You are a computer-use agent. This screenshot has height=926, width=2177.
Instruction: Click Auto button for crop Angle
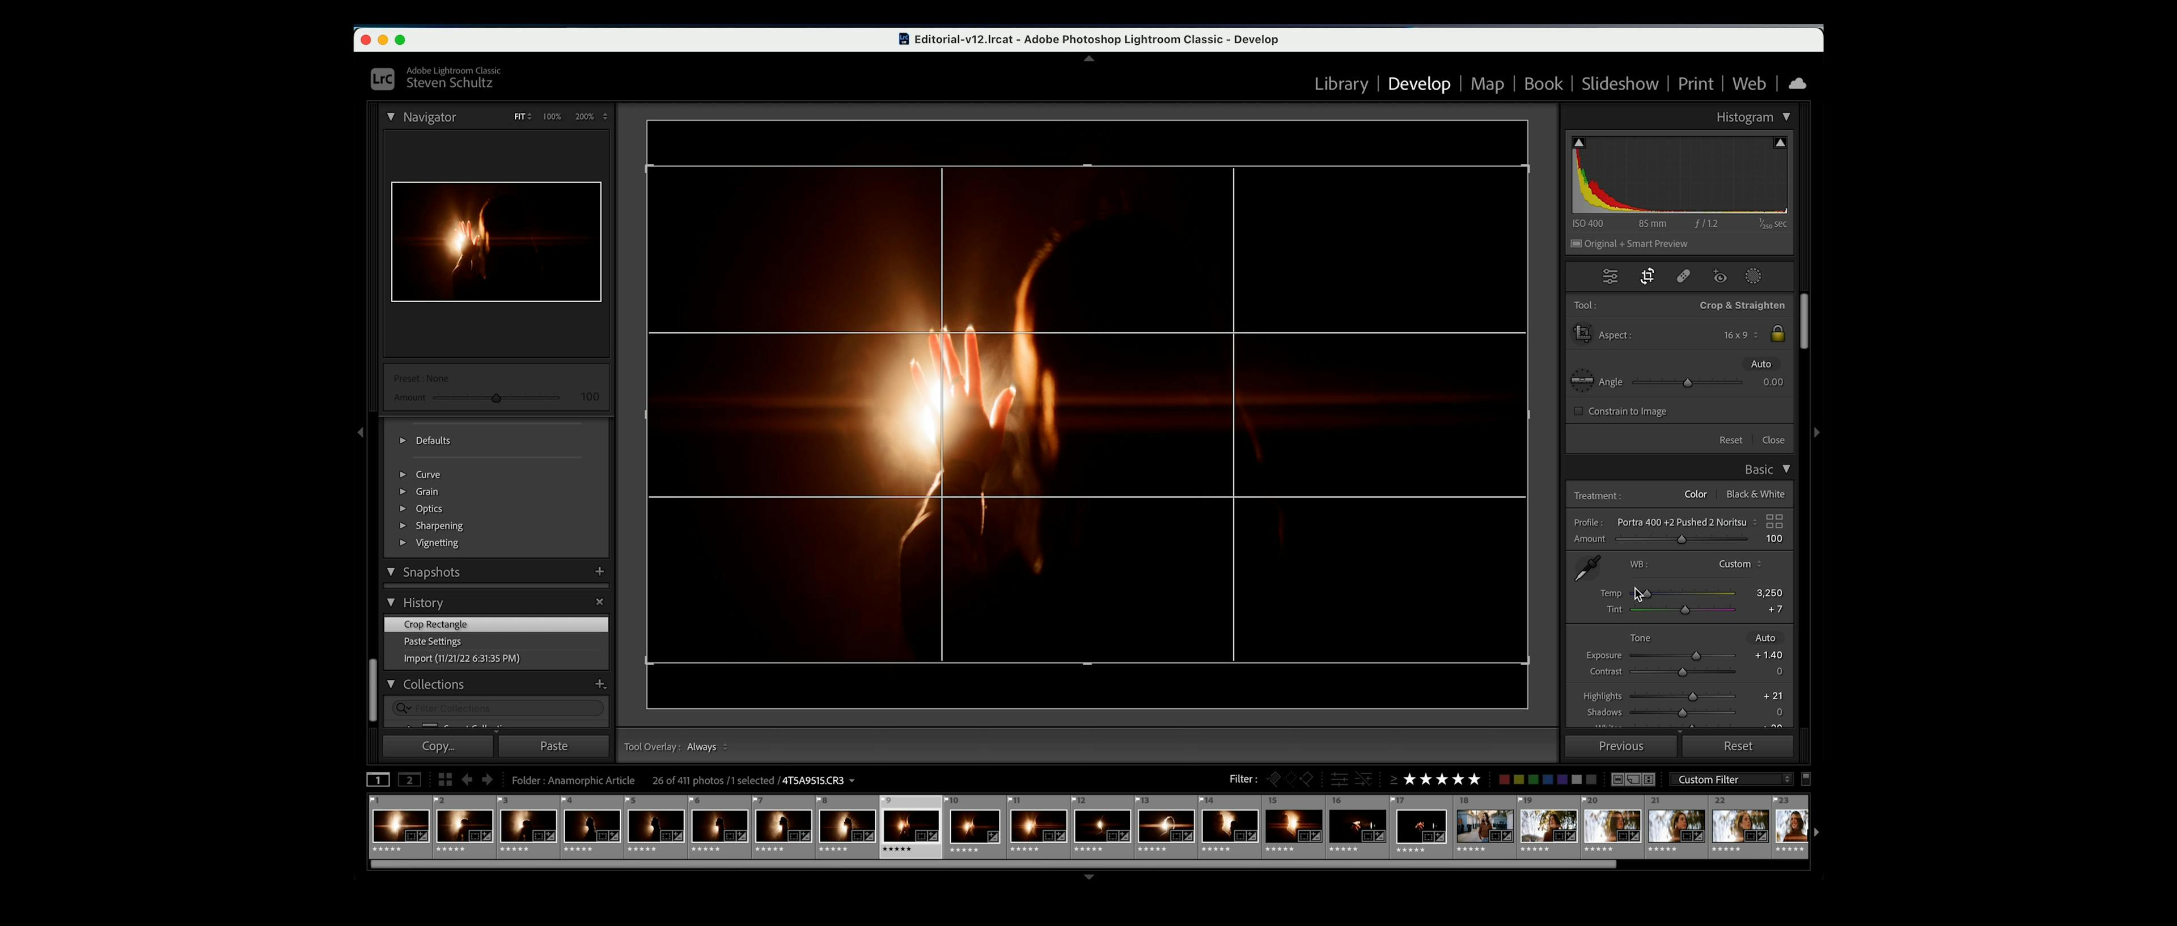(1760, 363)
